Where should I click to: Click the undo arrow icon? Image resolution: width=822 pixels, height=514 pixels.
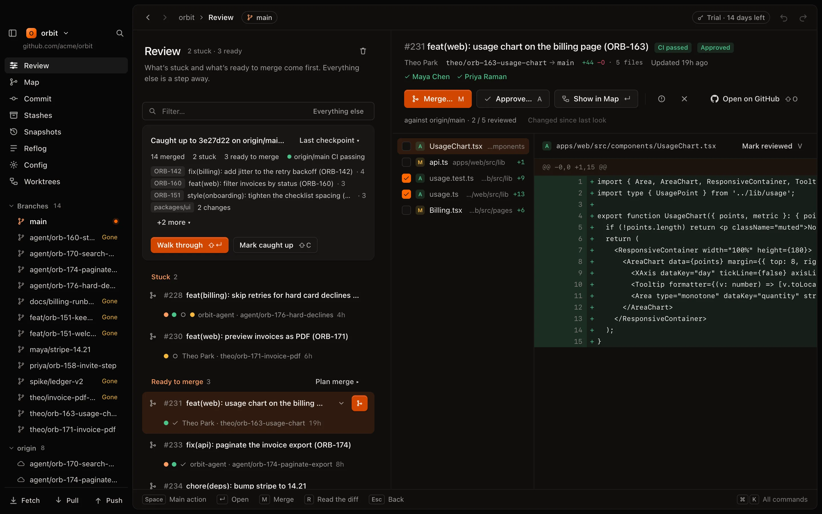coord(784,18)
